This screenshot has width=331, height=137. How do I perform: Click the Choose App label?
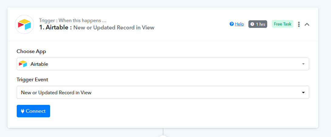31,52
